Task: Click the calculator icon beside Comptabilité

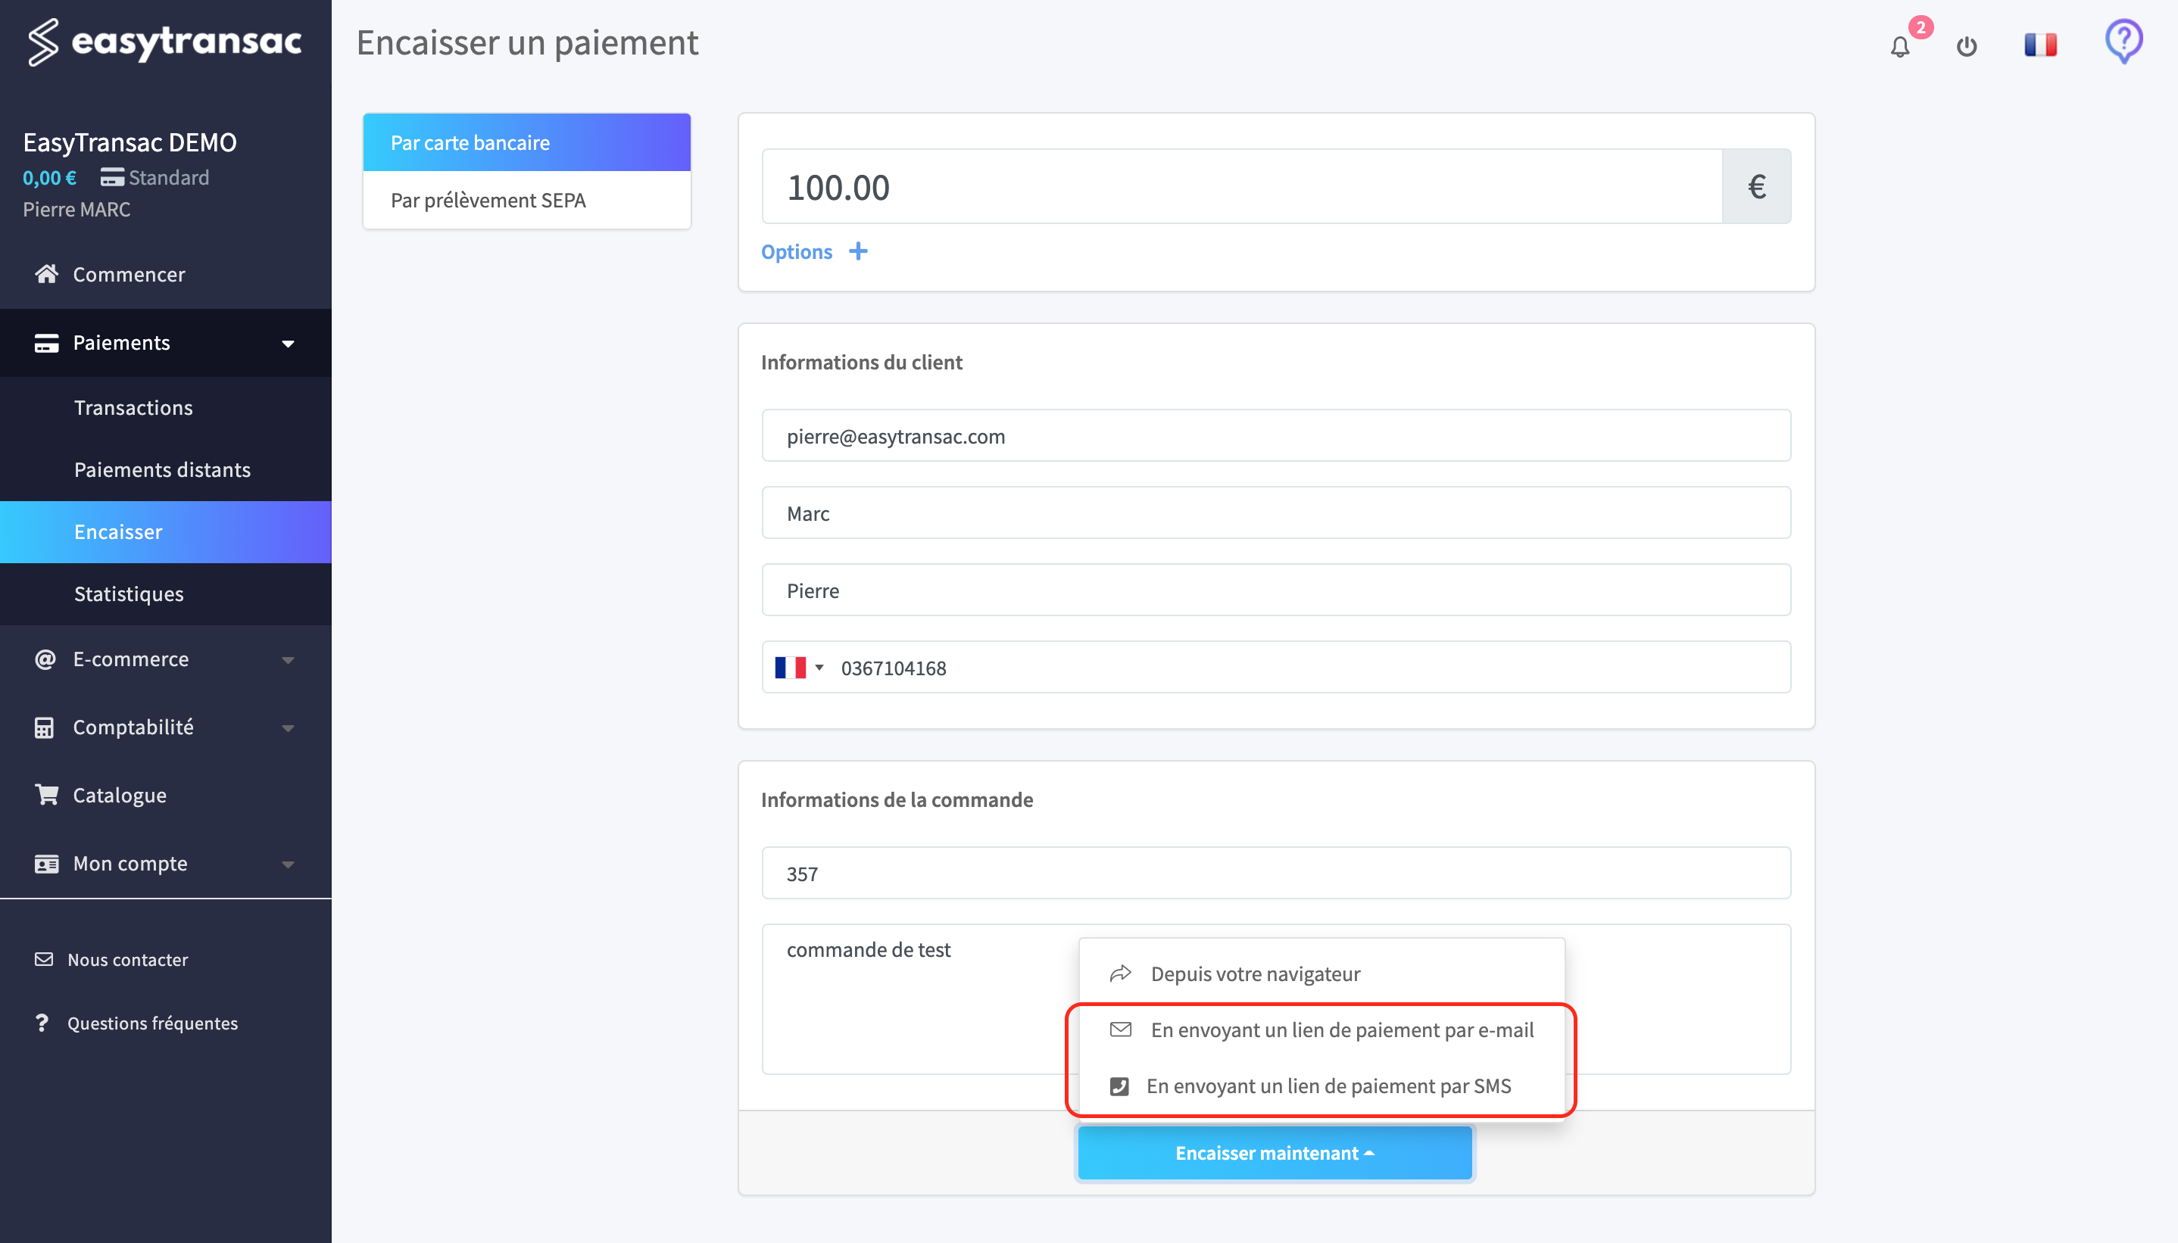Action: click(45, 727)
